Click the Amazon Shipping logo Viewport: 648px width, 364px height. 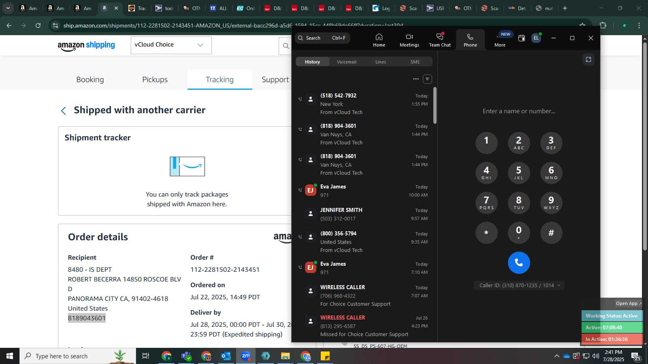tap(86, 45)
